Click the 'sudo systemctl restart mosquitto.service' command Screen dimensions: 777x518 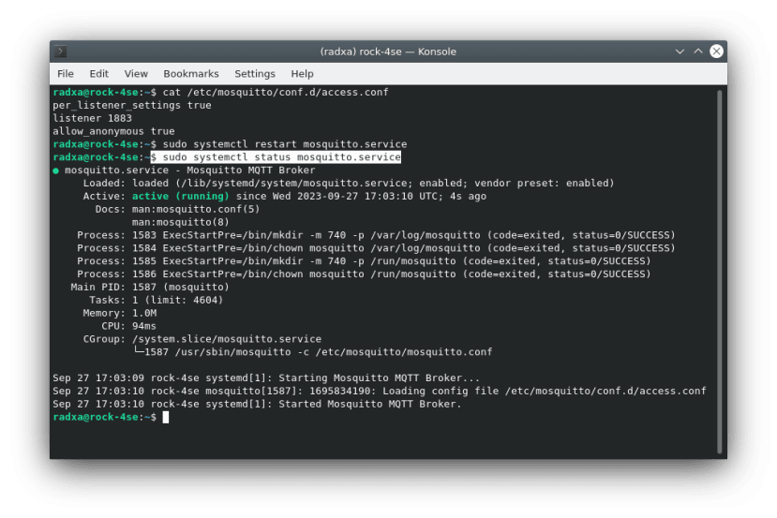[x=285, y=144]
